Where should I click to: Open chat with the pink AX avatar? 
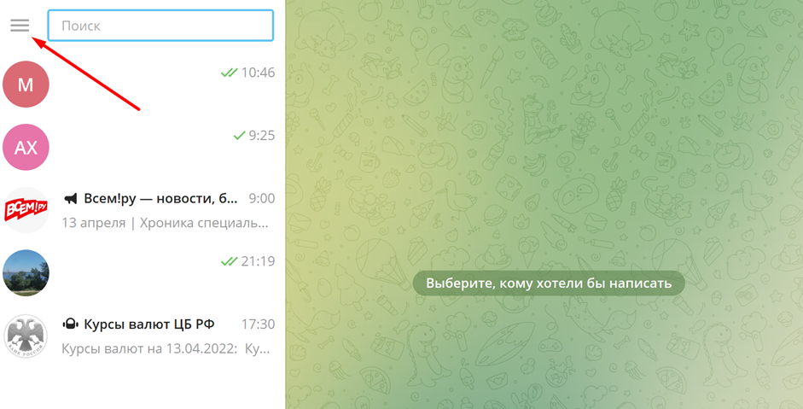click(26, 147)
